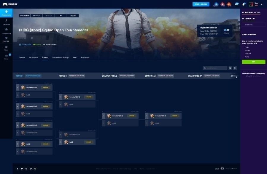Click the Registration closed info box
The height and width of the screenshot is (174, 267).
[x=214, y=31]
